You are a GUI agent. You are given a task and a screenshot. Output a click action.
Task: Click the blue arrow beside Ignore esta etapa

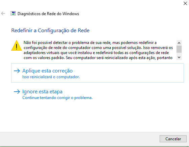[x=17, y=92]
